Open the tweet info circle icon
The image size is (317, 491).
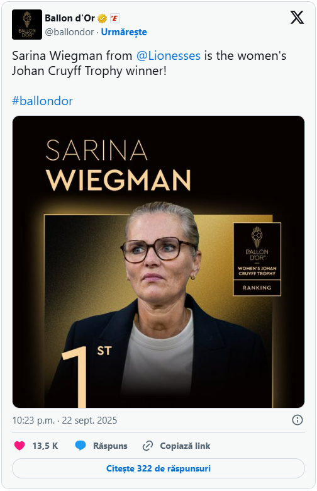pos(298,420)
